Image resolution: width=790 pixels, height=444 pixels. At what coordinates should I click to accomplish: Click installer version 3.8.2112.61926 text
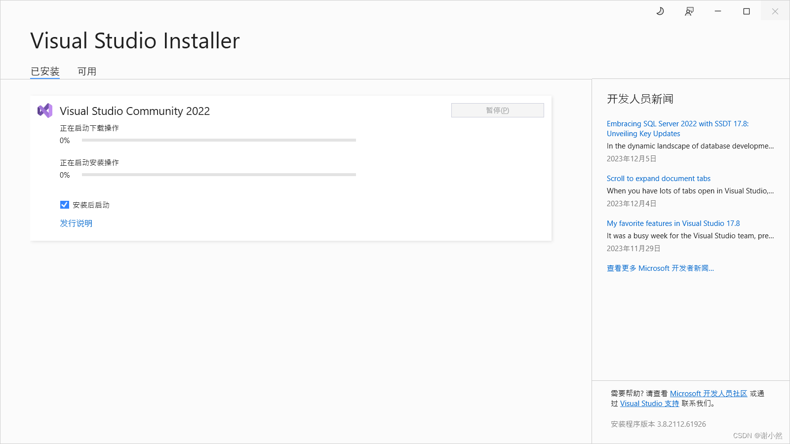(x=658, y=424)
